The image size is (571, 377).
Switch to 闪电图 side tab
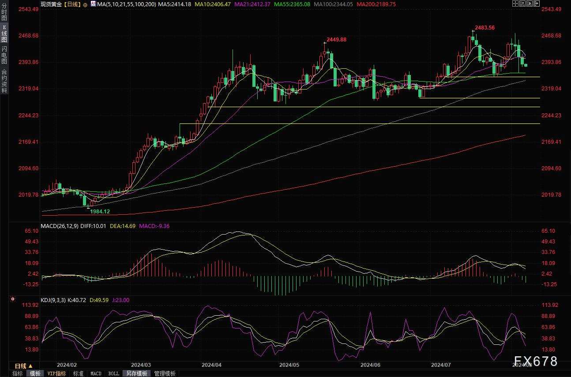[x=4, y=55]
